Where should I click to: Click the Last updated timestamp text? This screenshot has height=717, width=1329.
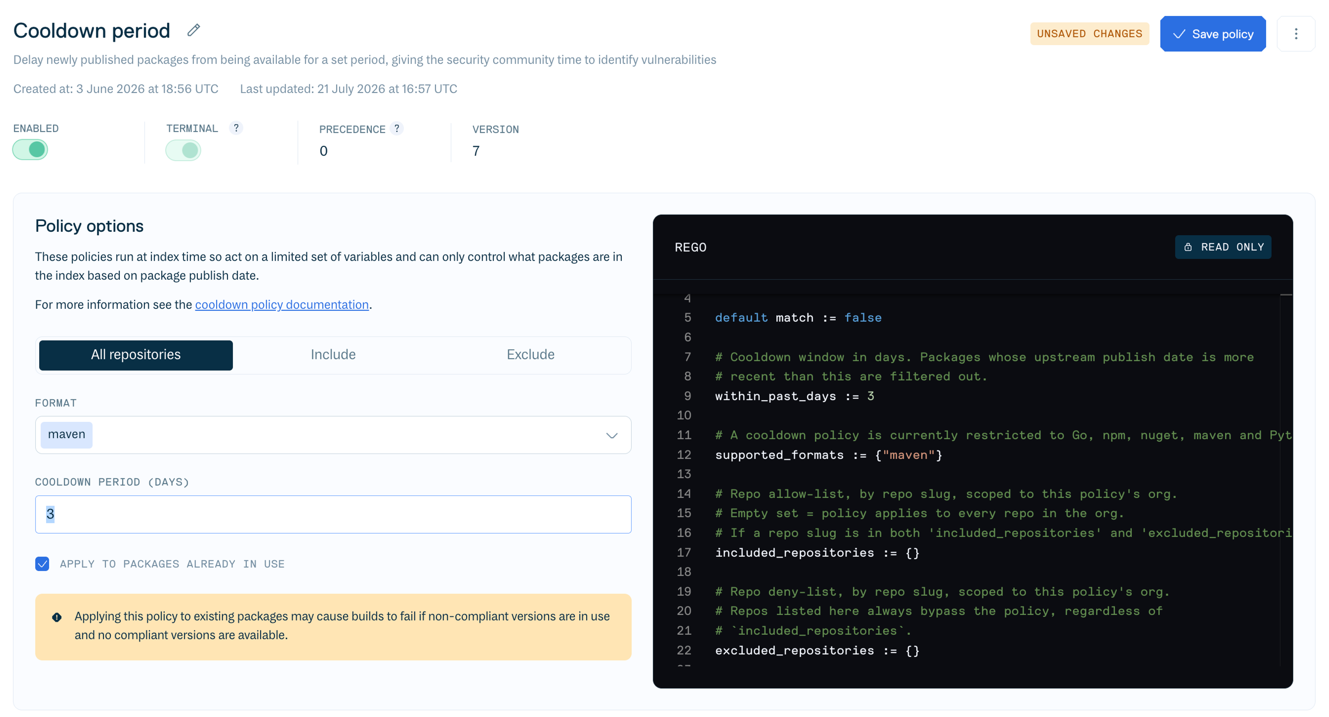(348, 89)
